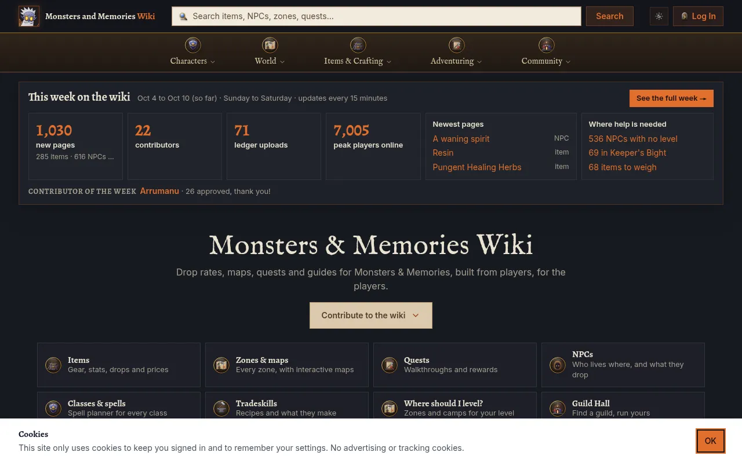This screenshot has height=463, width=742.
Task: Accept cookies with the OK button
Action: [711, 441]
